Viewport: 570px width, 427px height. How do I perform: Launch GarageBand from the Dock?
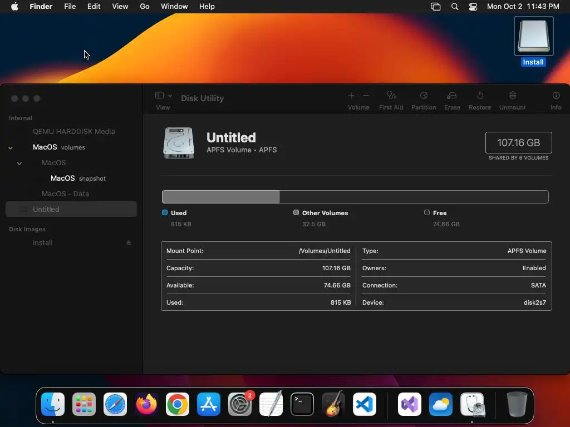point(333,404)
